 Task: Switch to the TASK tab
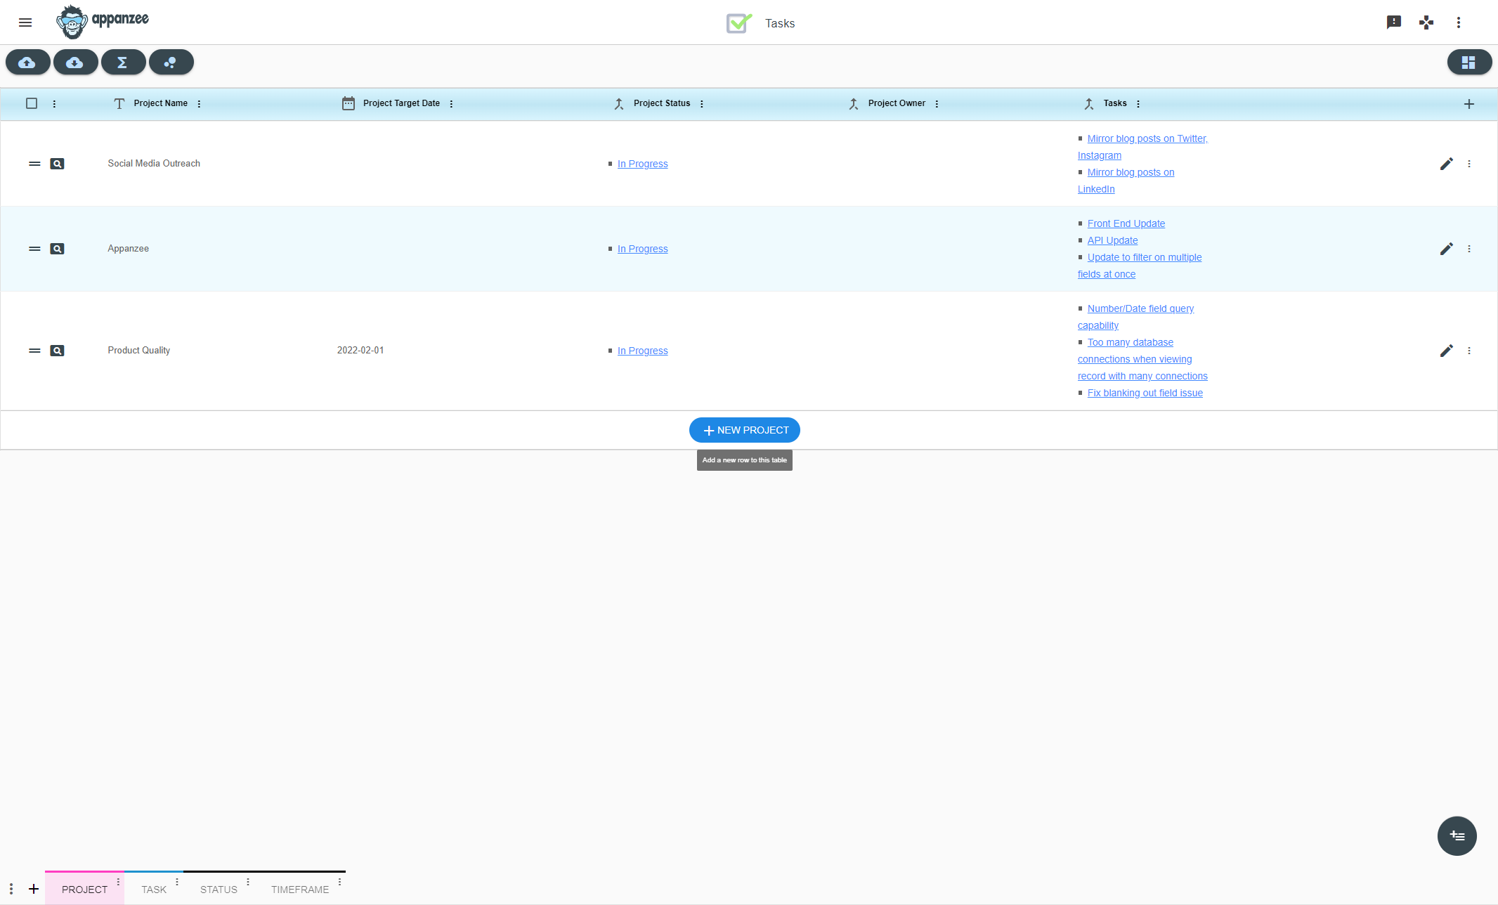[154, 890]
